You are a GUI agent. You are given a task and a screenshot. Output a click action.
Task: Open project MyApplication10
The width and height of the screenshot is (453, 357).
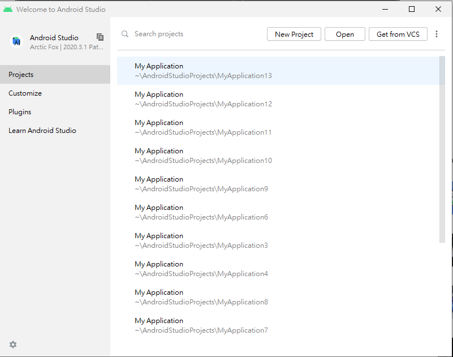(278, 156)
